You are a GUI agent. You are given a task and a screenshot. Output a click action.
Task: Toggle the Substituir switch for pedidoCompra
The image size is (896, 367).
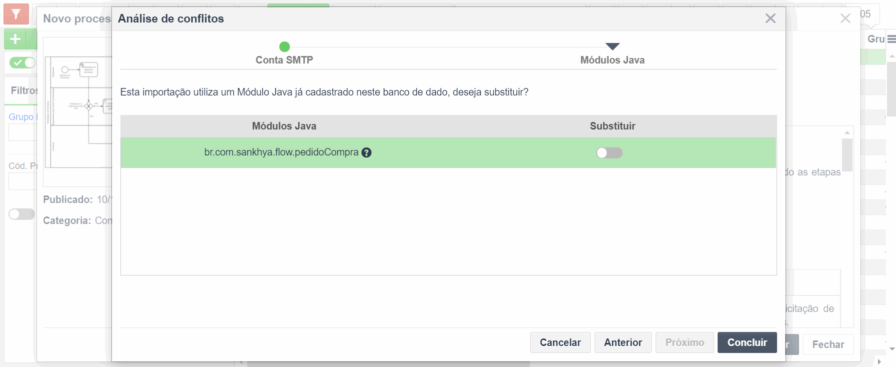click(x=609, y=153)
